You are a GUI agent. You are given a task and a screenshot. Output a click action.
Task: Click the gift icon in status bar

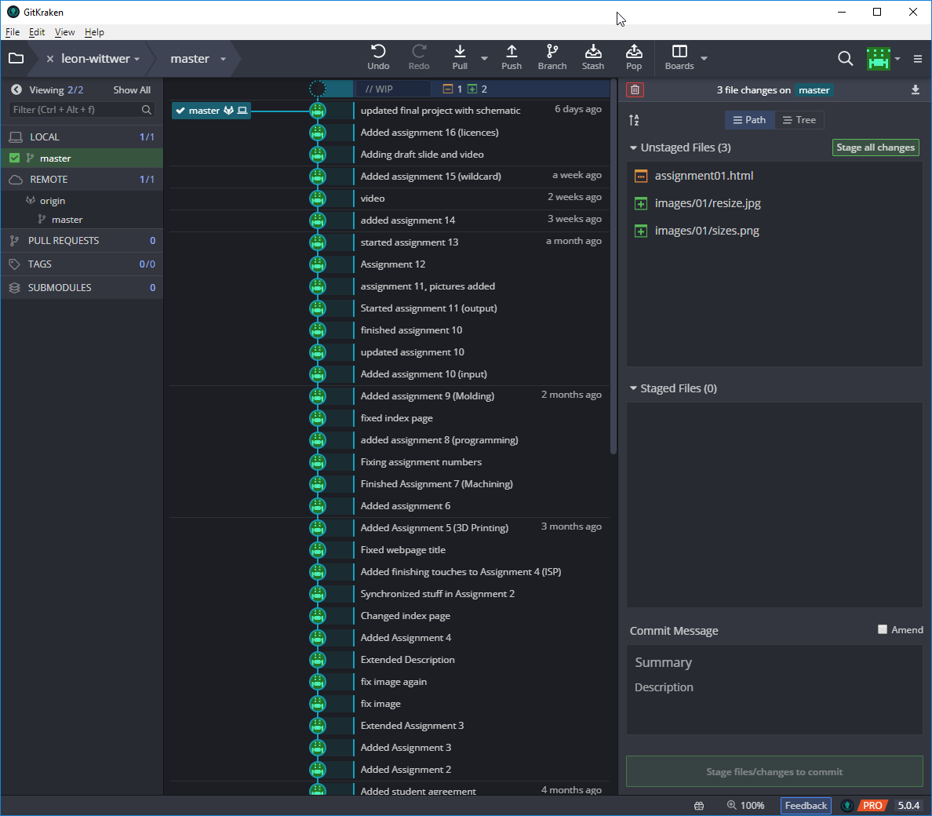point(699,805)
